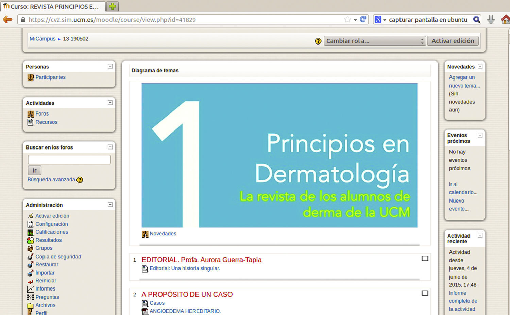Open the 'Cambiar rol a...' dropdown
This screenshot has height=315, width=510.
coord(374,41)
